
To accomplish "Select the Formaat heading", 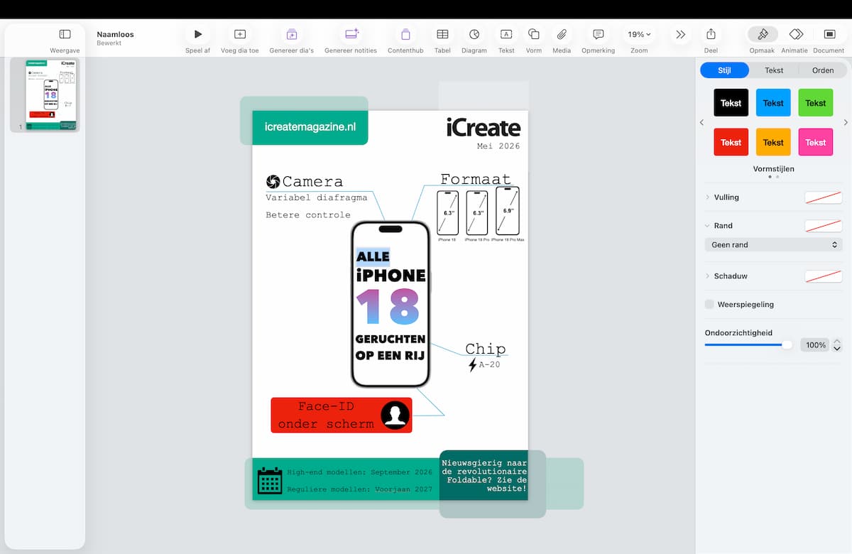I will 476,179.
